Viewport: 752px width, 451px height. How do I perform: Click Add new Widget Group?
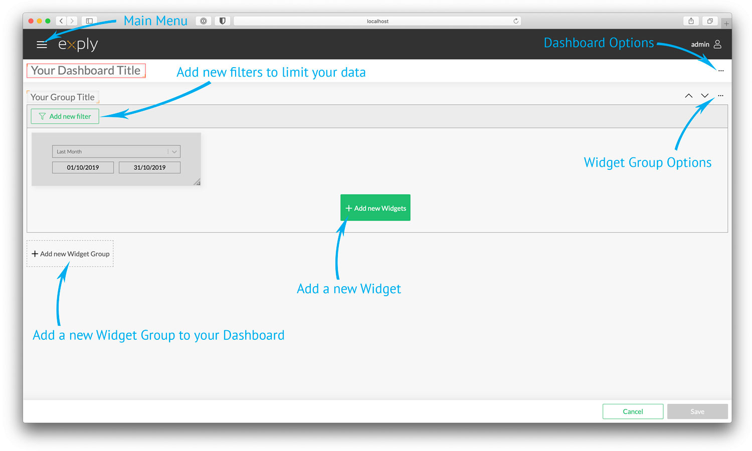pyautogui.click(x=70, y=254)
